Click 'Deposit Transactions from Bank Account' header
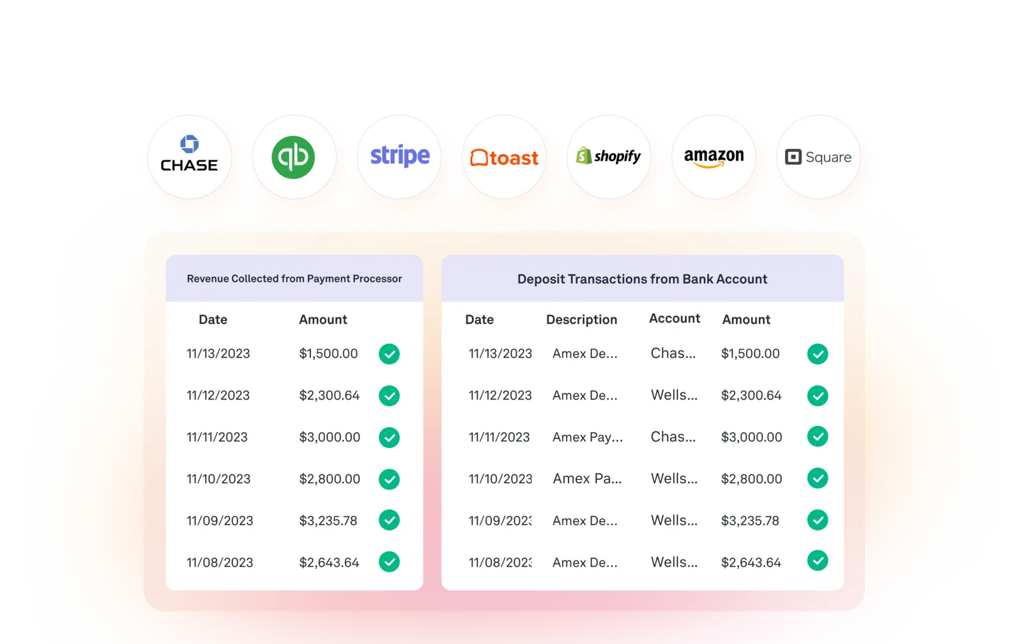 (x=642, y=279)
